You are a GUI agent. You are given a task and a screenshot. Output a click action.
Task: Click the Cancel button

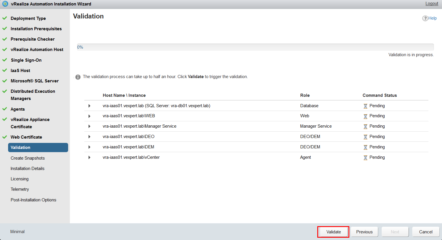pyautogui.click(x=426, y=232)
